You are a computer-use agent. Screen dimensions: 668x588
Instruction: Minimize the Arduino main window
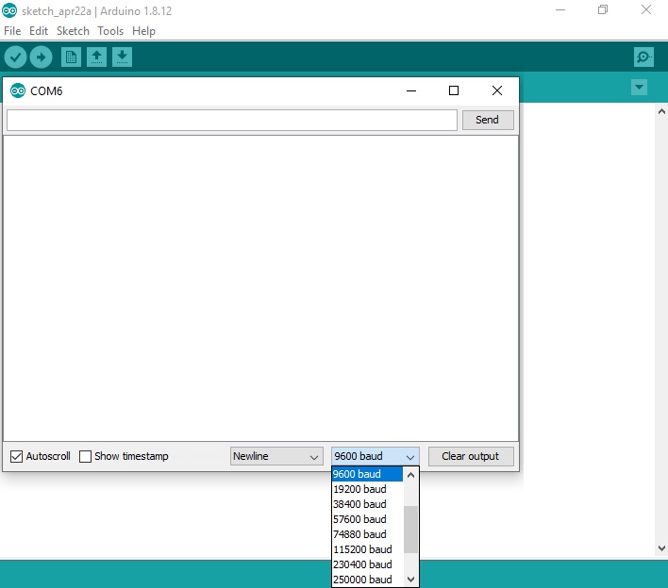point(560,9)
